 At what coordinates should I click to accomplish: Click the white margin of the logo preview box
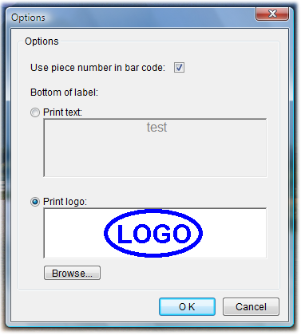point(234,233)
